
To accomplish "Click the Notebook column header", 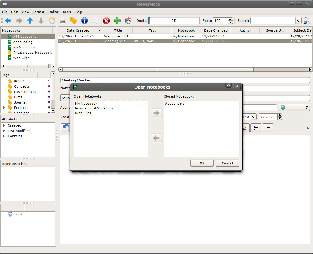I will (x=186, y=30).
